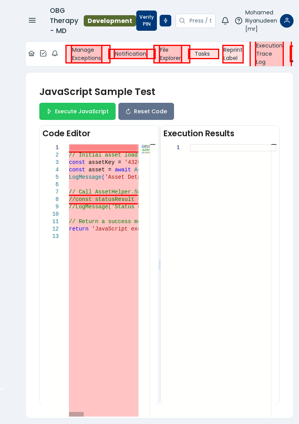
Task: Switch to Execution Trace Log tab
Action: 269,54
